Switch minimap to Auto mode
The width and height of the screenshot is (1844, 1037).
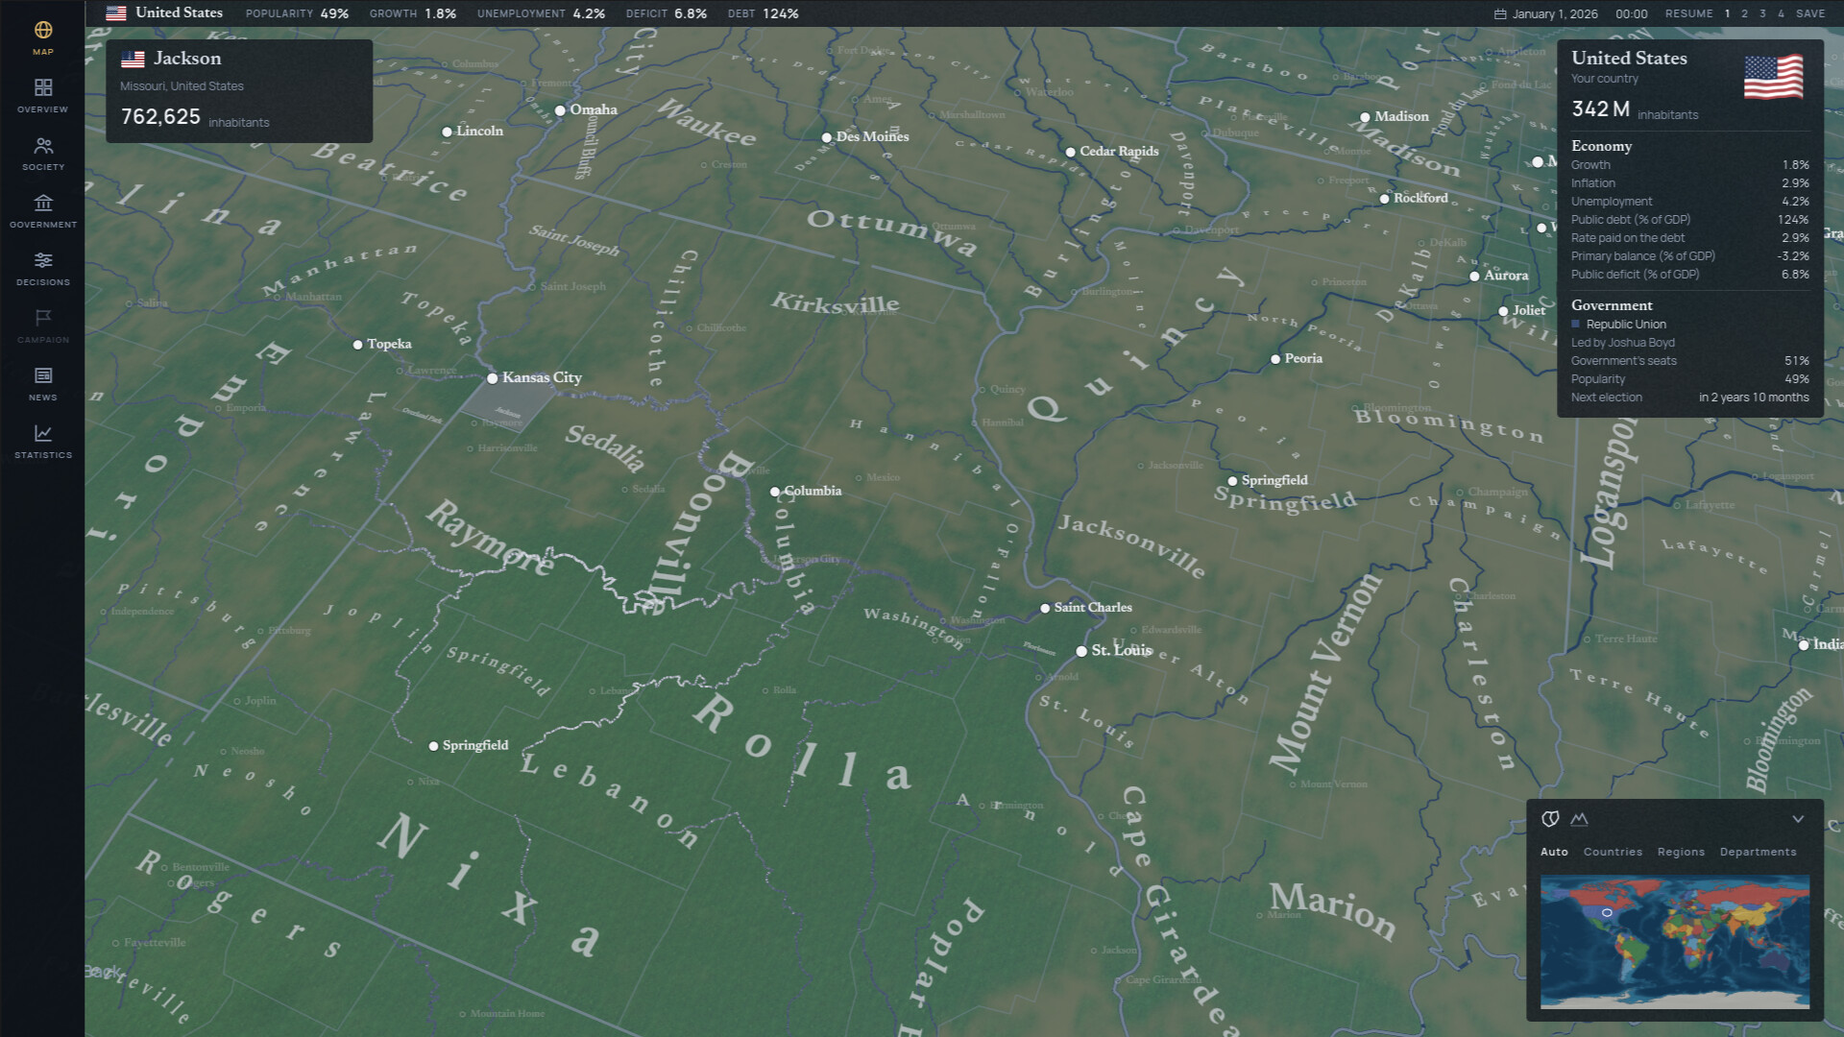tap(1554, 852)
